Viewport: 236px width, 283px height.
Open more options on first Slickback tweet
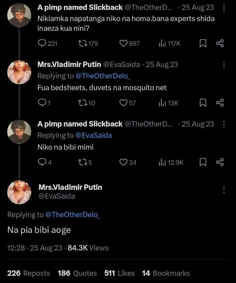coord(224,8)
